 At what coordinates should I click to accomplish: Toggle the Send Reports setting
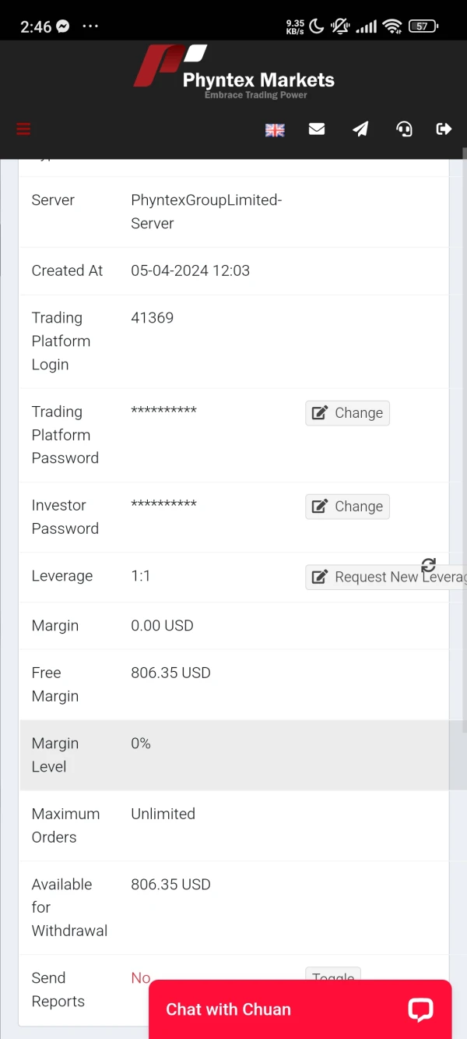click(333, 975)
